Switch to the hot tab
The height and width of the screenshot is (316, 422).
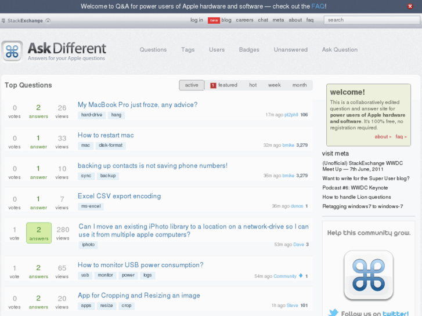pos(253,85)
